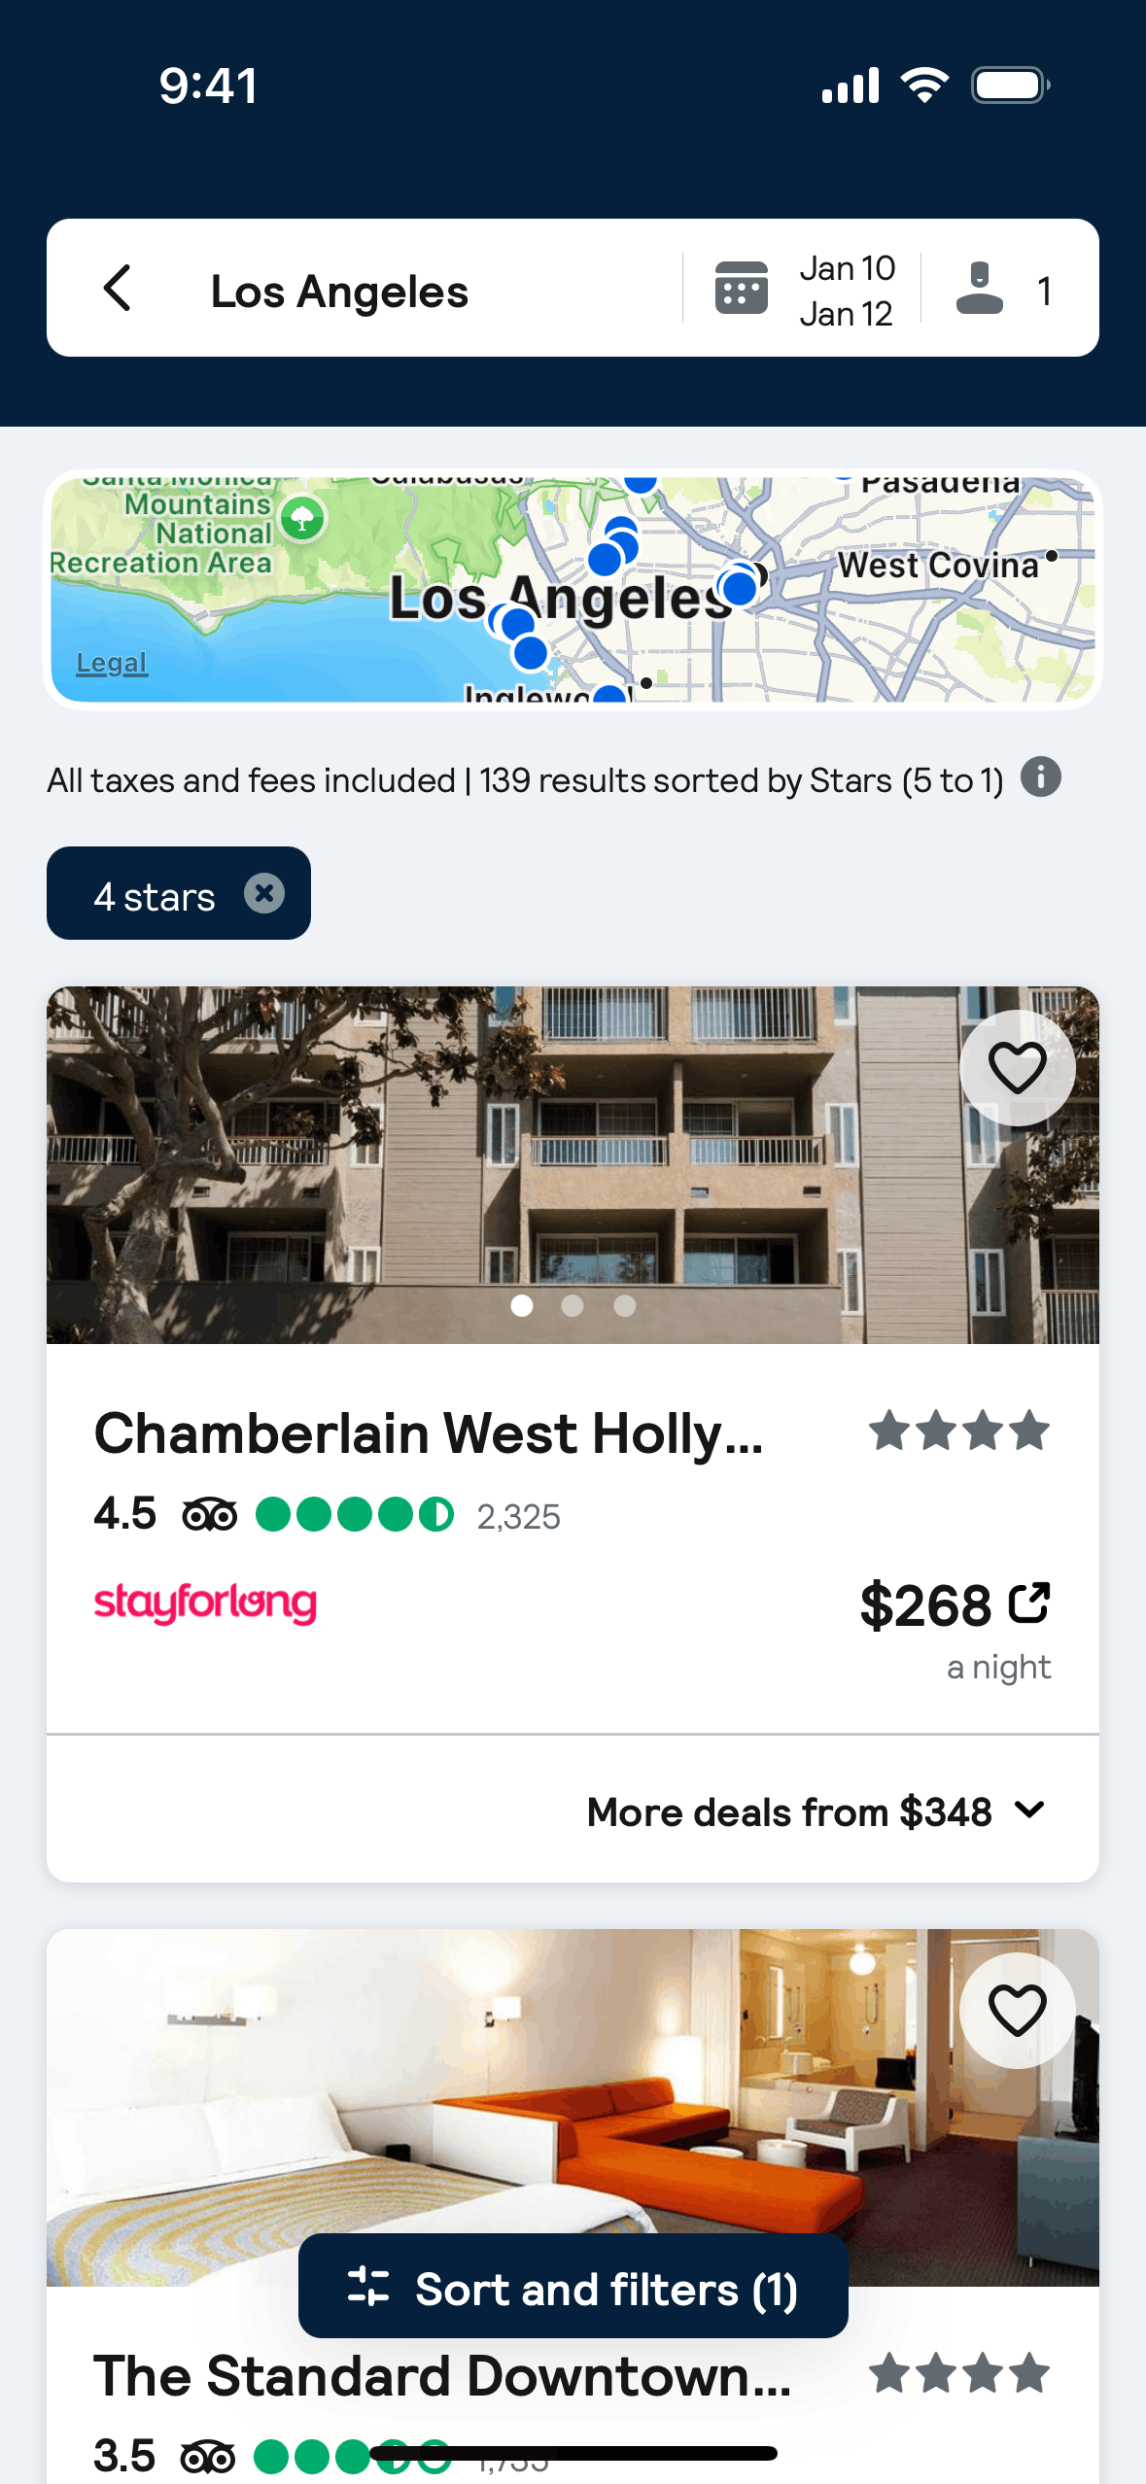Open the $268 external deal link icon

point(1029,1604)
